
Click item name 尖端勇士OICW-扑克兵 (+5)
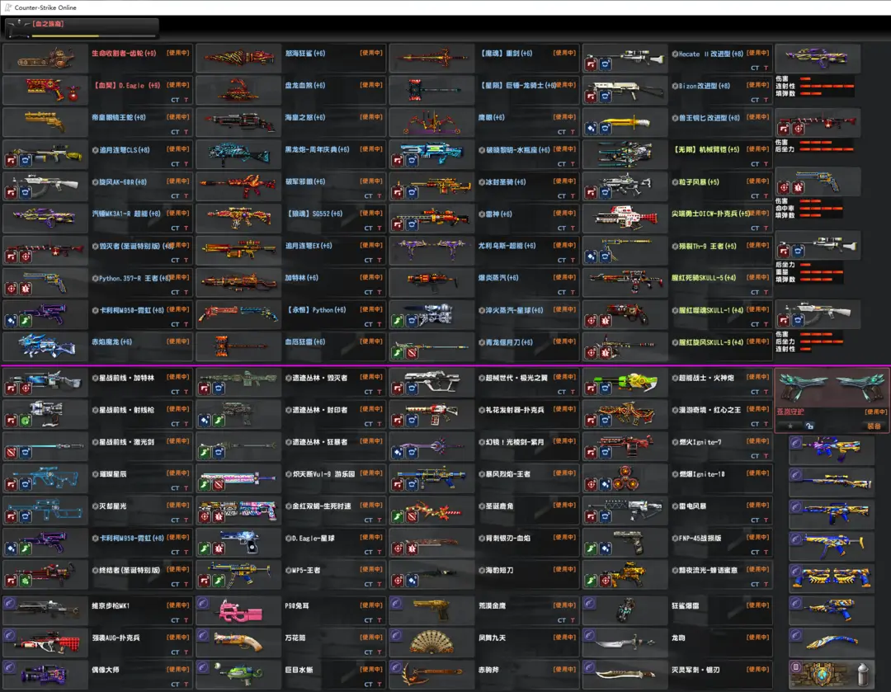(x=711, y=214)
